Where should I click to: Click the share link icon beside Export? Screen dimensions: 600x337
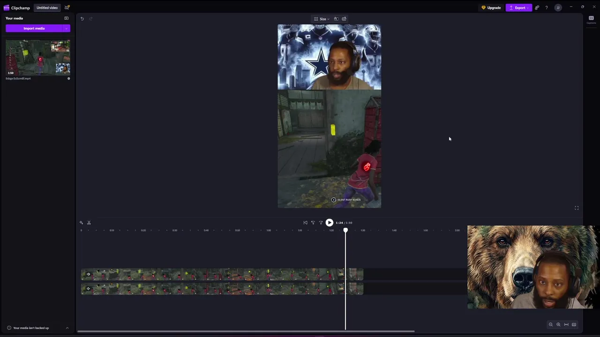(x=537, y=7)
